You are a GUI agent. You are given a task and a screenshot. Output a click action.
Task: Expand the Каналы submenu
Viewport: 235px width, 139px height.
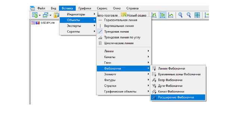coord(124,57)
